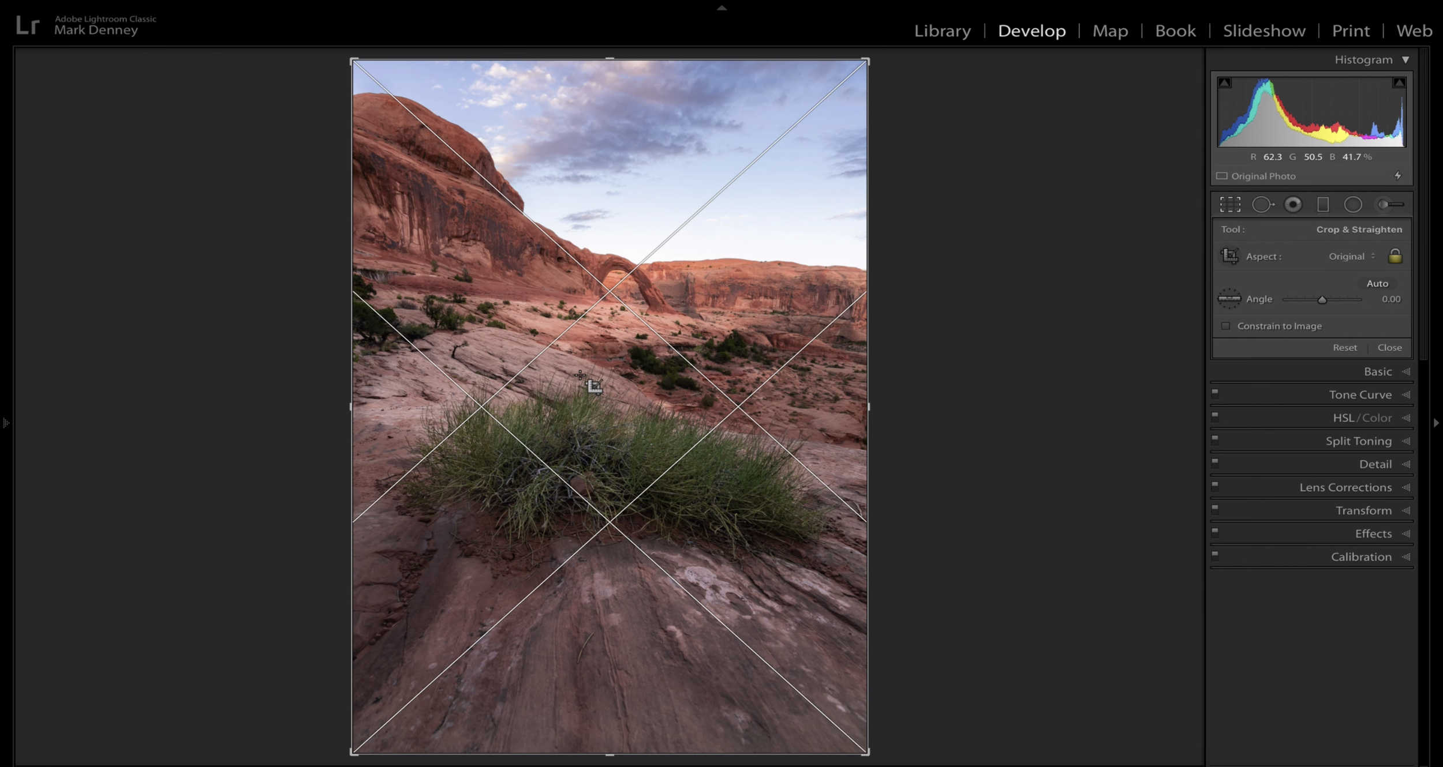Click the Straighten level tool icon

coord(1230,299)
